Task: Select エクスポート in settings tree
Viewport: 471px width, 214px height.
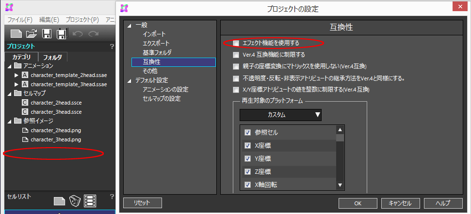Action: point(156,44)
